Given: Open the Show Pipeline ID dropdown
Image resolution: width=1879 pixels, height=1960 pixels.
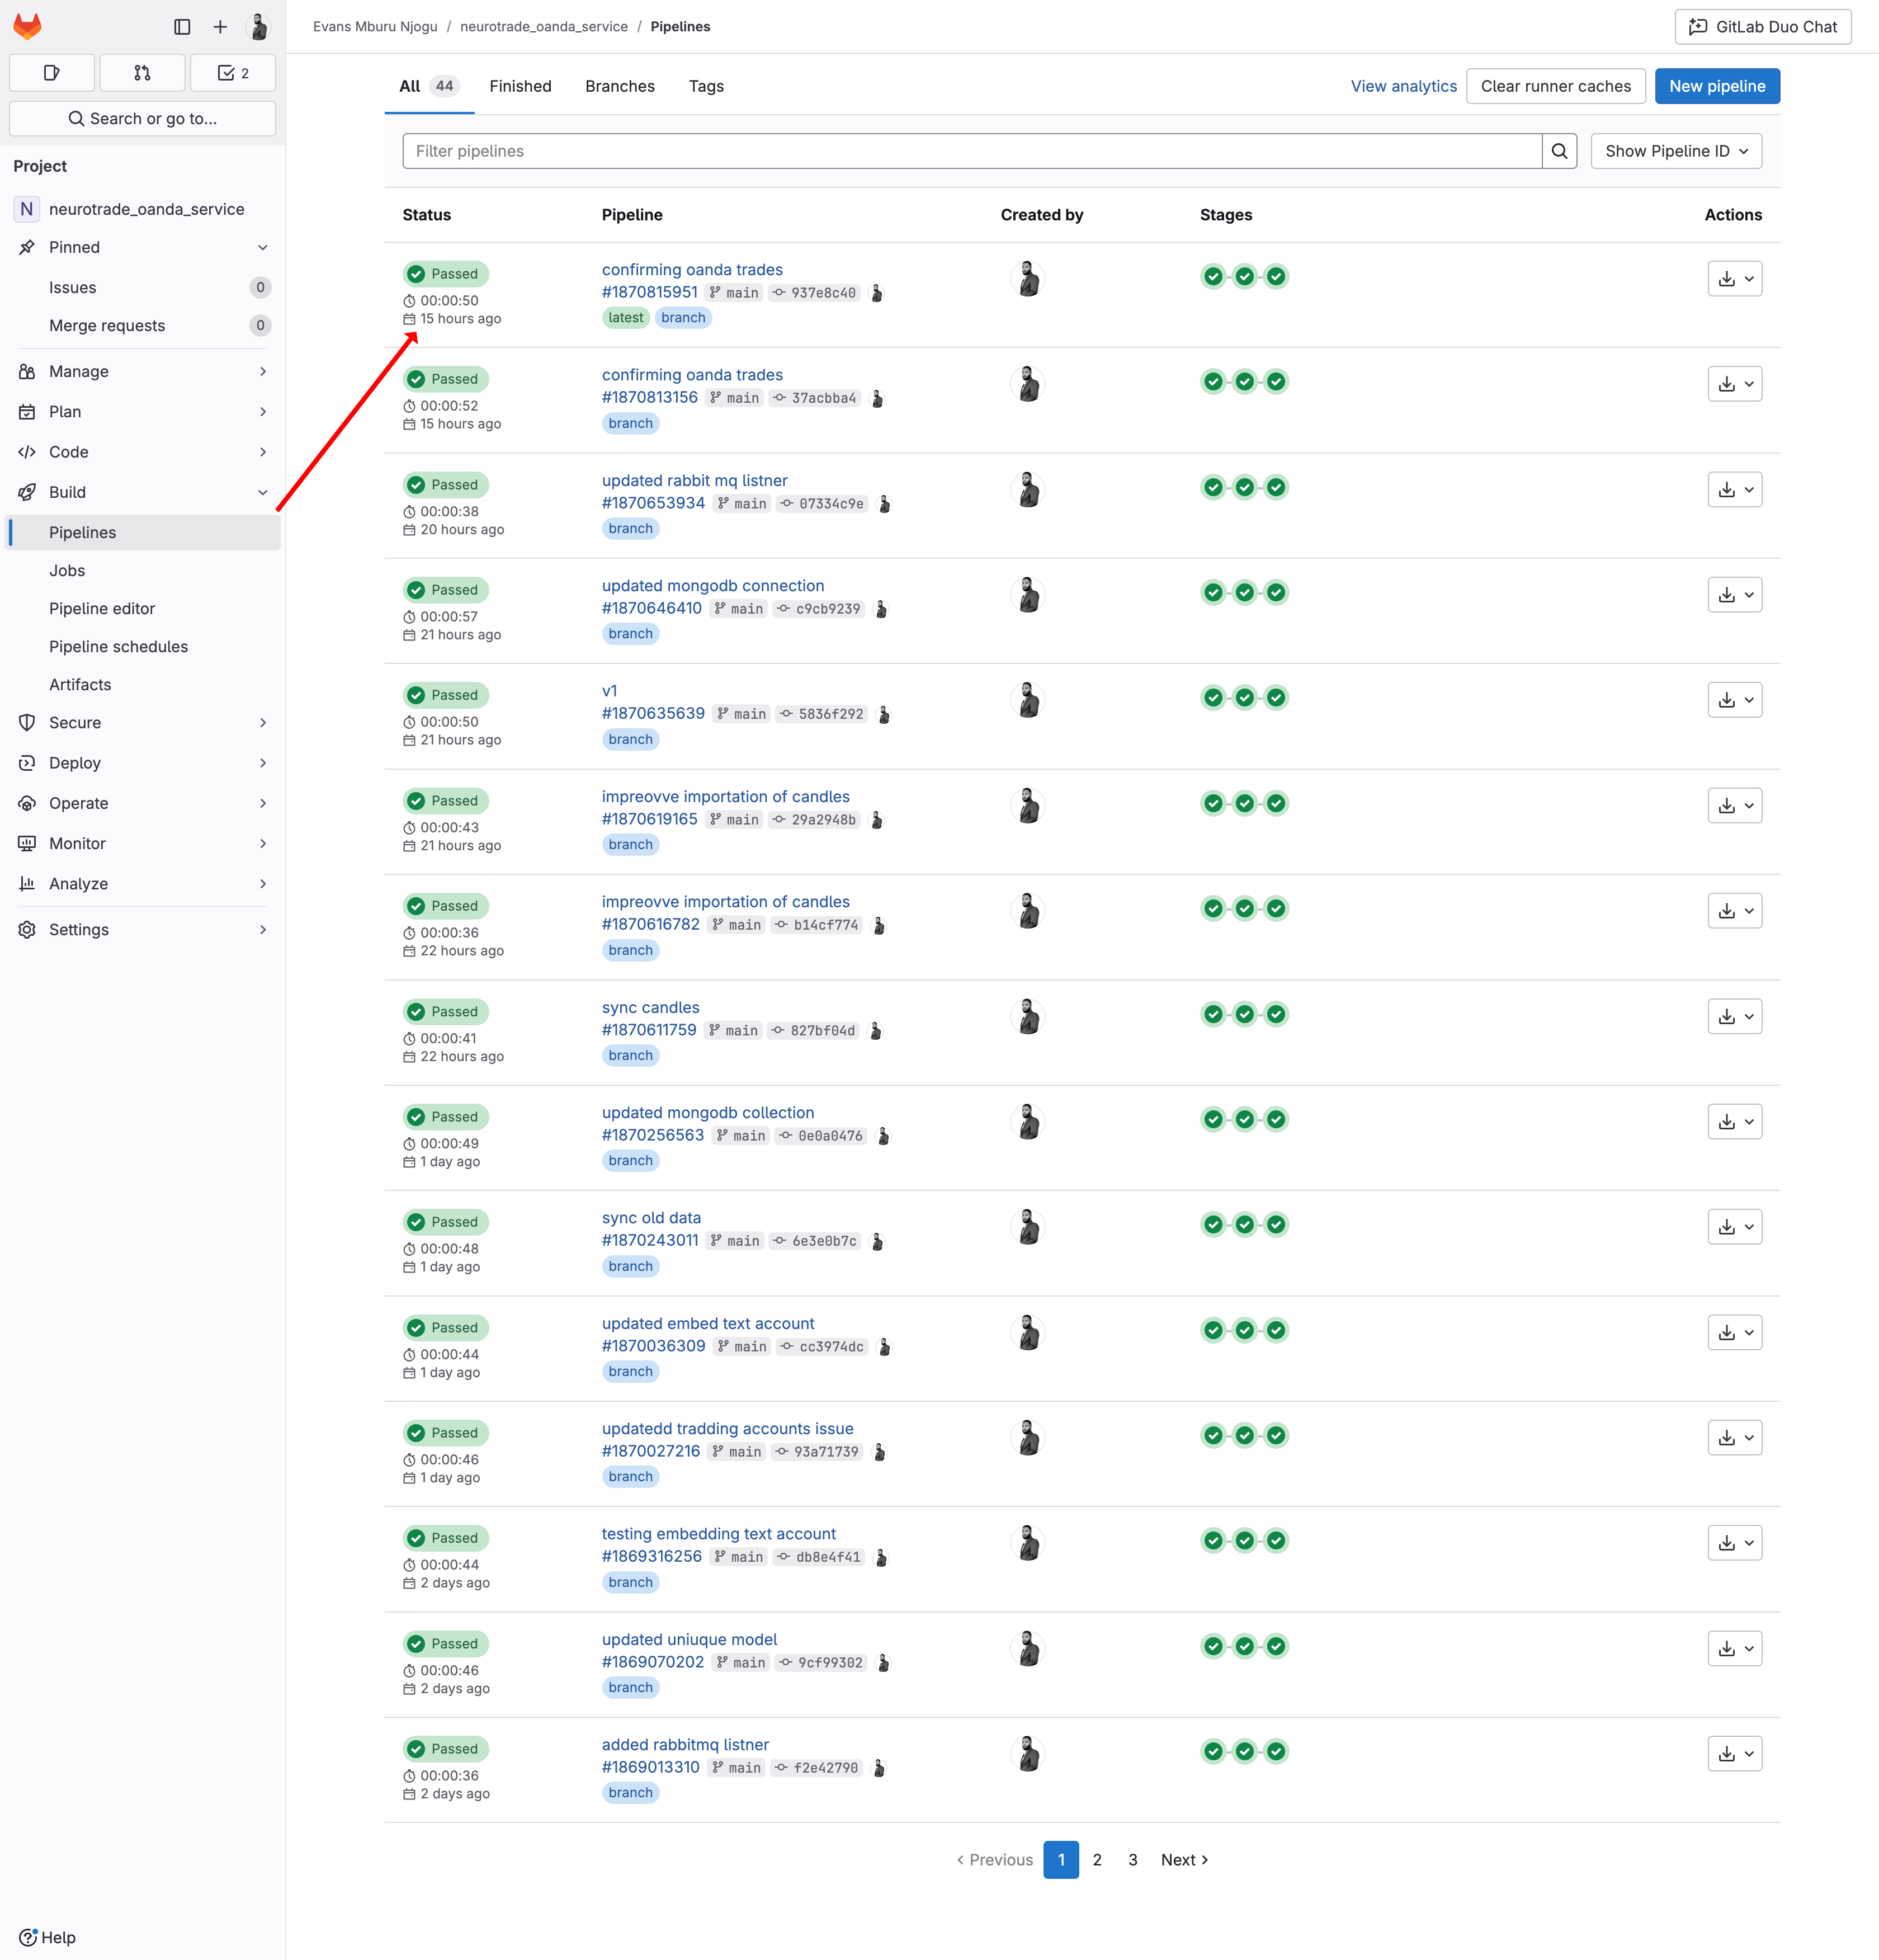Looking at the screenshot, I should [x=1676, y=151].
